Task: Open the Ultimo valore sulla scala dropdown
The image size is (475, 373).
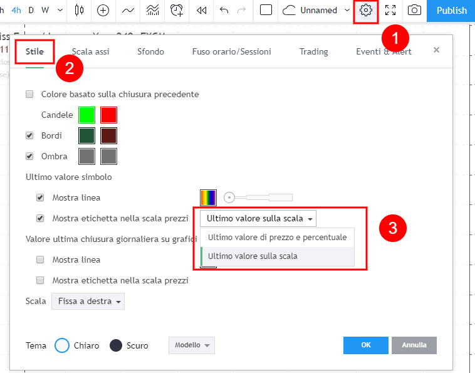Action: (258, 218)
